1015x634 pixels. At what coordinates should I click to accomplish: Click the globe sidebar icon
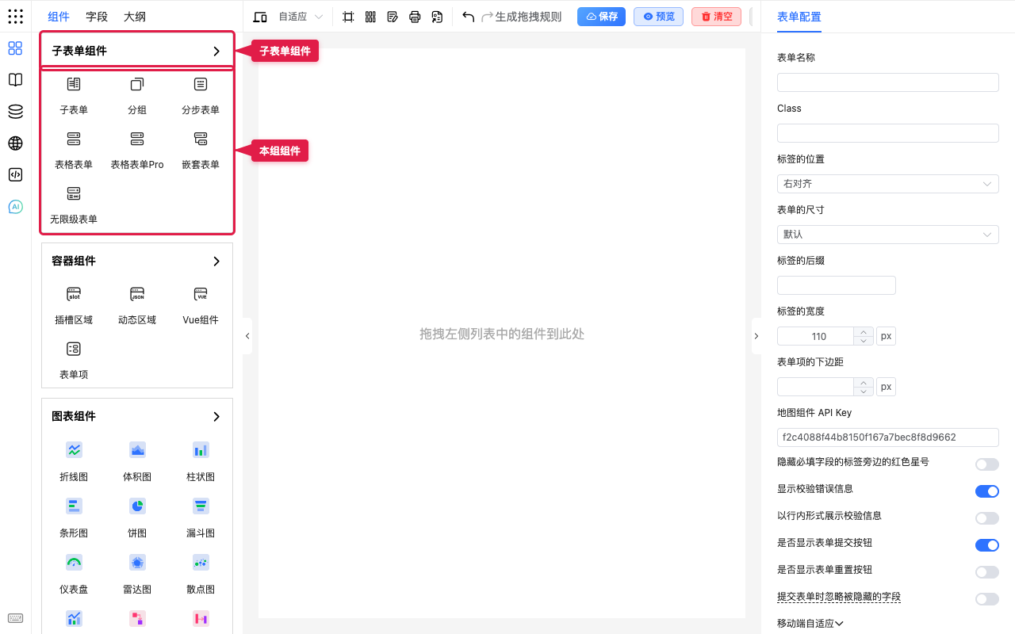pos(15,143)
